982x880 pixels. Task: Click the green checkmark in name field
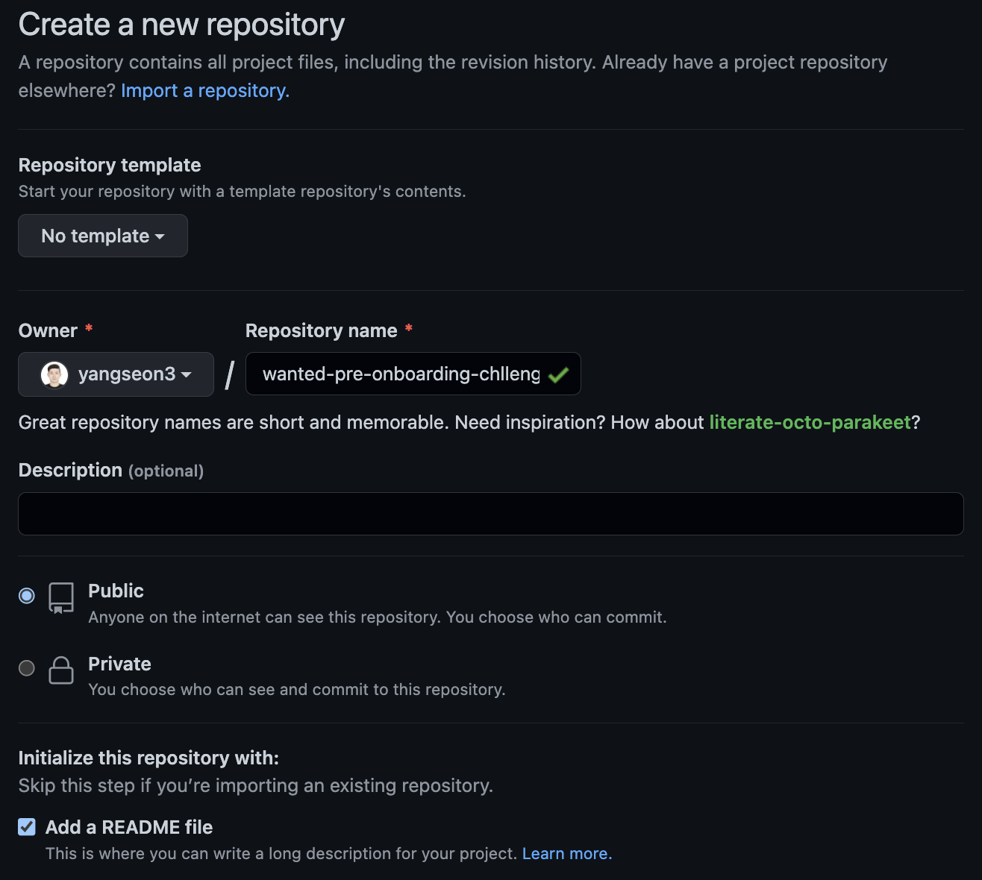[558, 374]
